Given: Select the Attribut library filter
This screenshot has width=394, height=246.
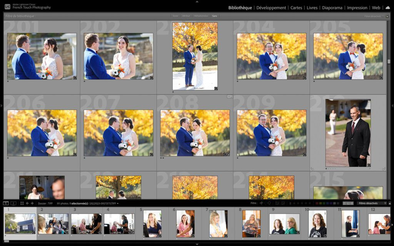Looking at the screenshot, I should [x=186, y=16].
